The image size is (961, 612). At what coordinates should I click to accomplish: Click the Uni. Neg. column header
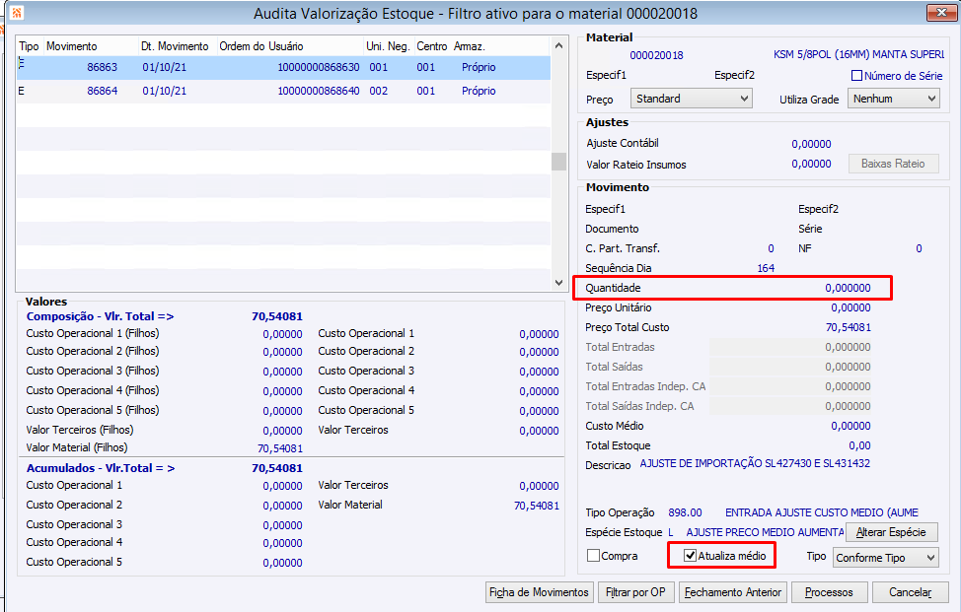tap(389, 46)
